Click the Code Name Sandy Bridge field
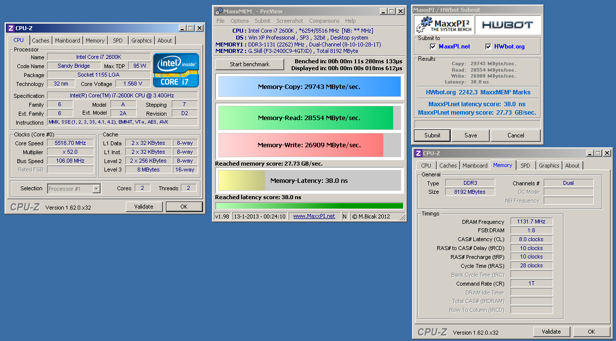The height and width of the screenshot is (341, 616). point(74,66)
